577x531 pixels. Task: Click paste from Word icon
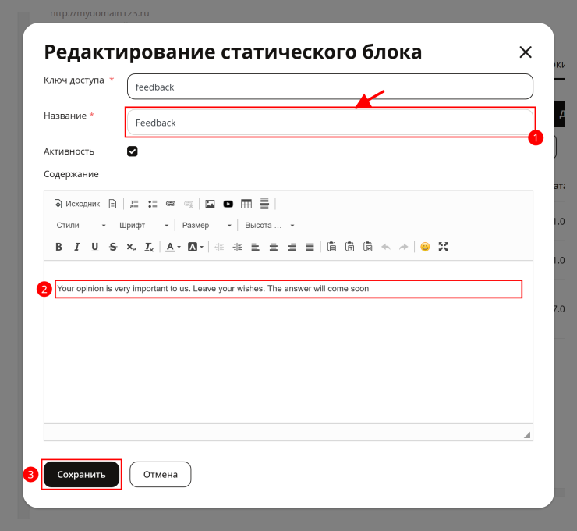coord(367,247)
